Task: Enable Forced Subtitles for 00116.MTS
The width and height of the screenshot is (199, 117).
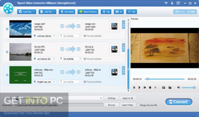Action: click(x=85, y=59)
